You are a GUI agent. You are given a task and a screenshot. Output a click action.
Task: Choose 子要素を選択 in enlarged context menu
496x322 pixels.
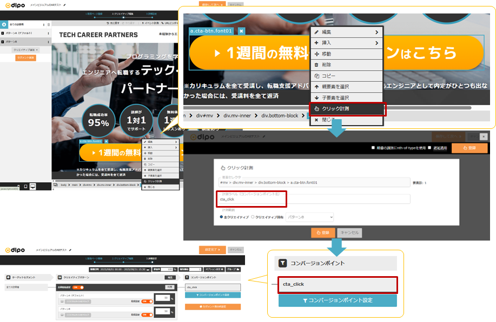pos(347,98)
